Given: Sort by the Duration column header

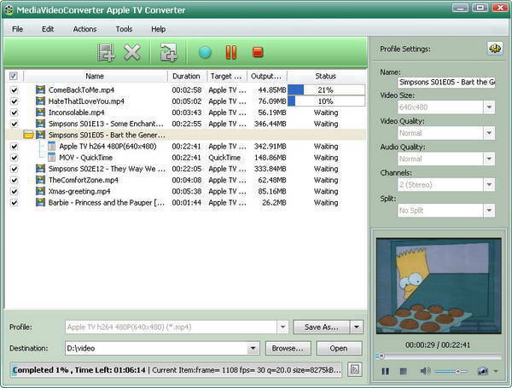Looking at the screenshot, I should click(x=187, y=76).
